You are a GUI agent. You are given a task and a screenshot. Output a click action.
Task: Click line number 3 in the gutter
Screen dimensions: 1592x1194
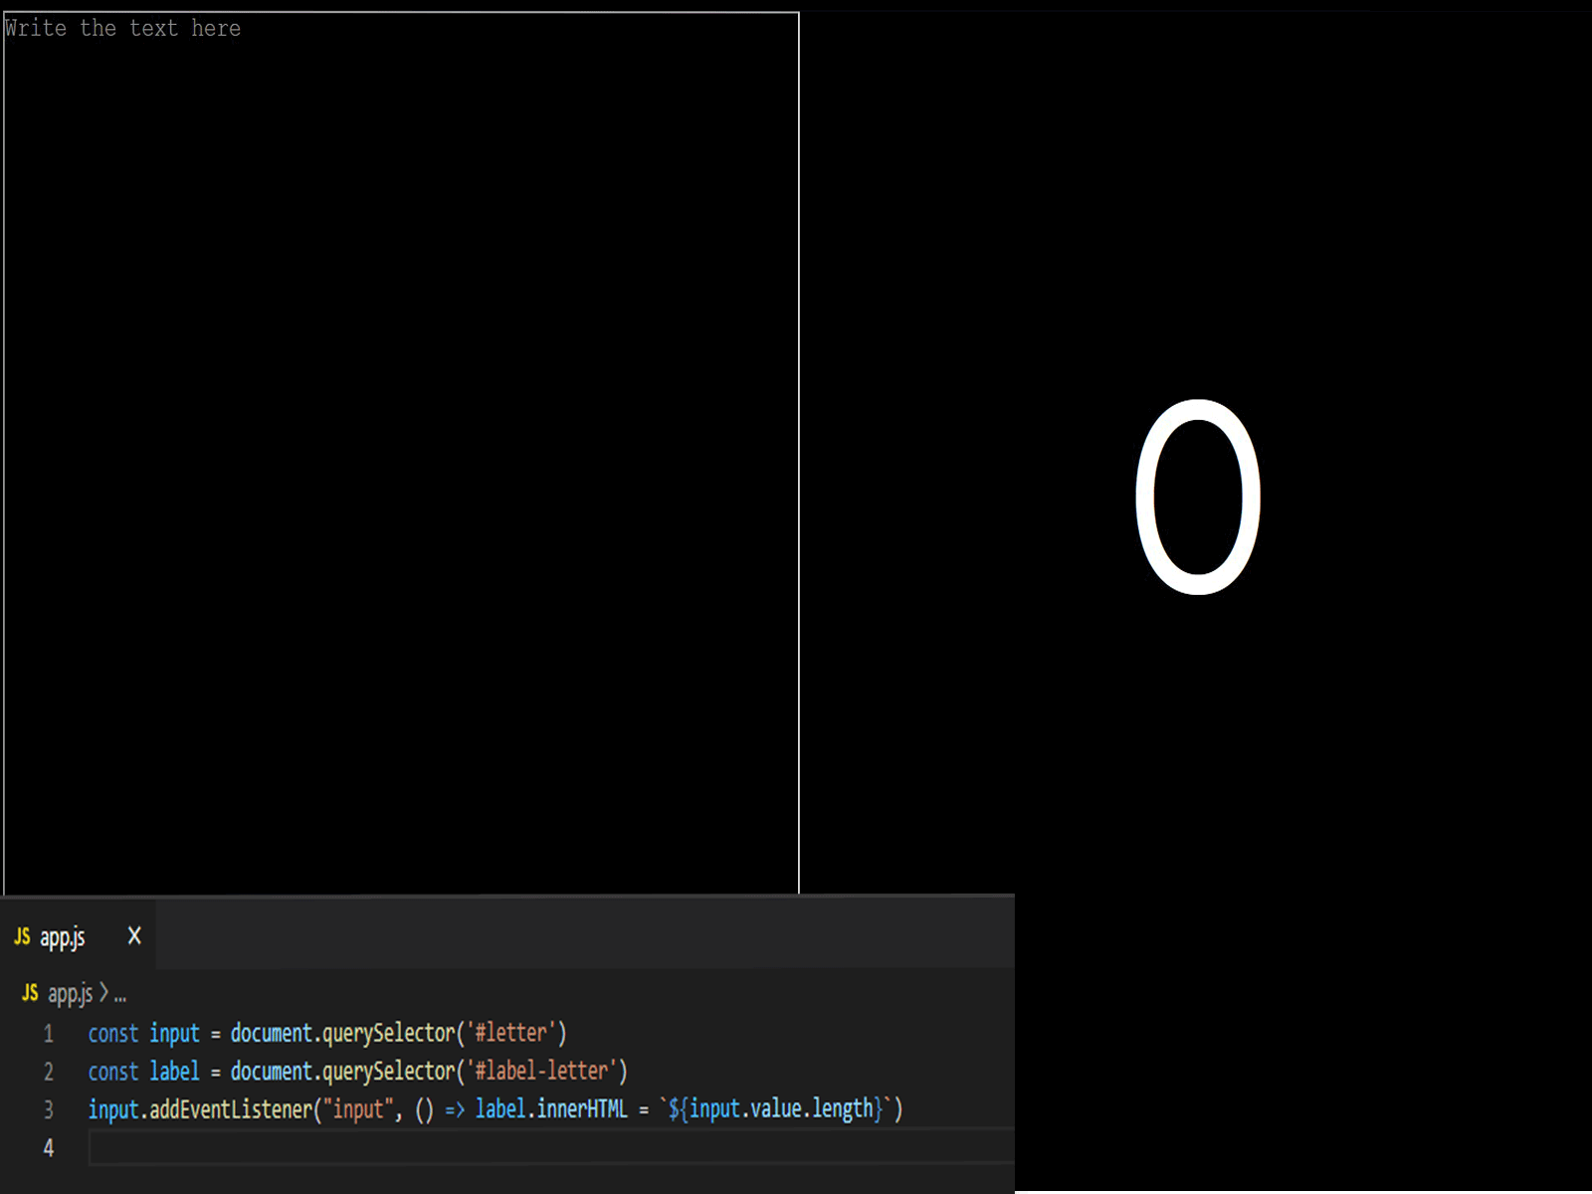click(x=48, y=1109)
